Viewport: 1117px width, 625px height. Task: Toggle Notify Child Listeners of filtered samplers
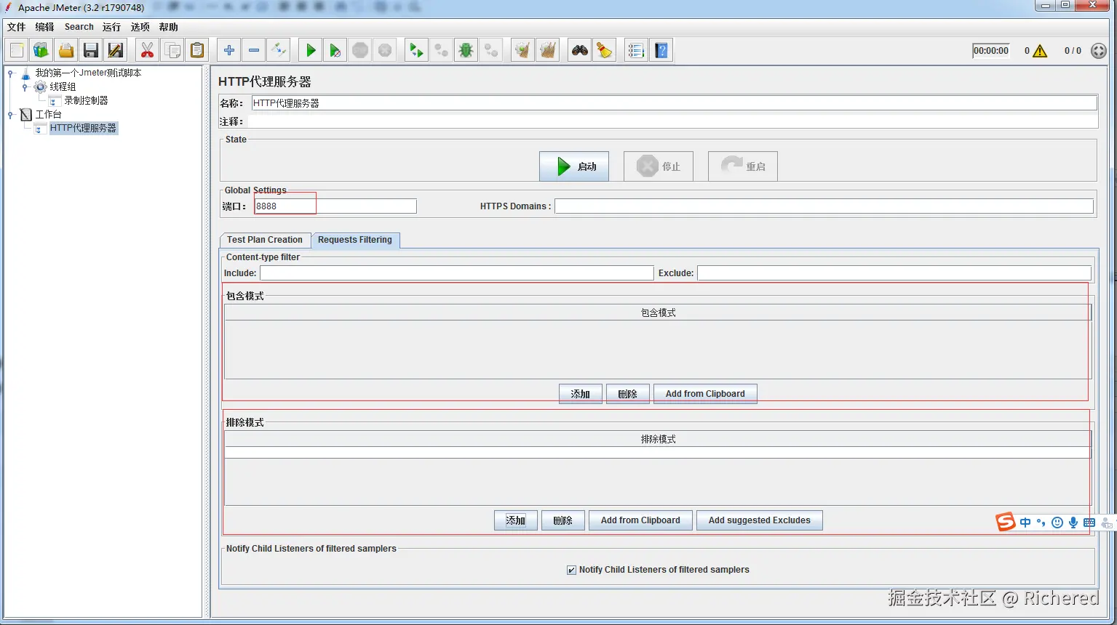coord(571,570)
